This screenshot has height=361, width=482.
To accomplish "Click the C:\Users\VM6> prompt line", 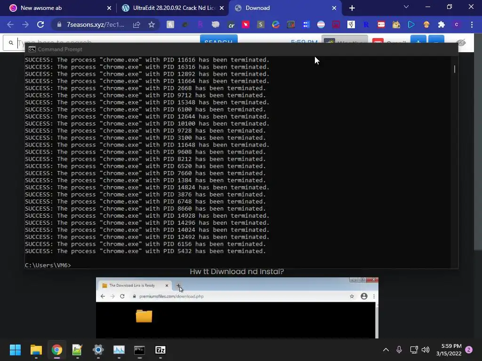I will click(48, 265).
